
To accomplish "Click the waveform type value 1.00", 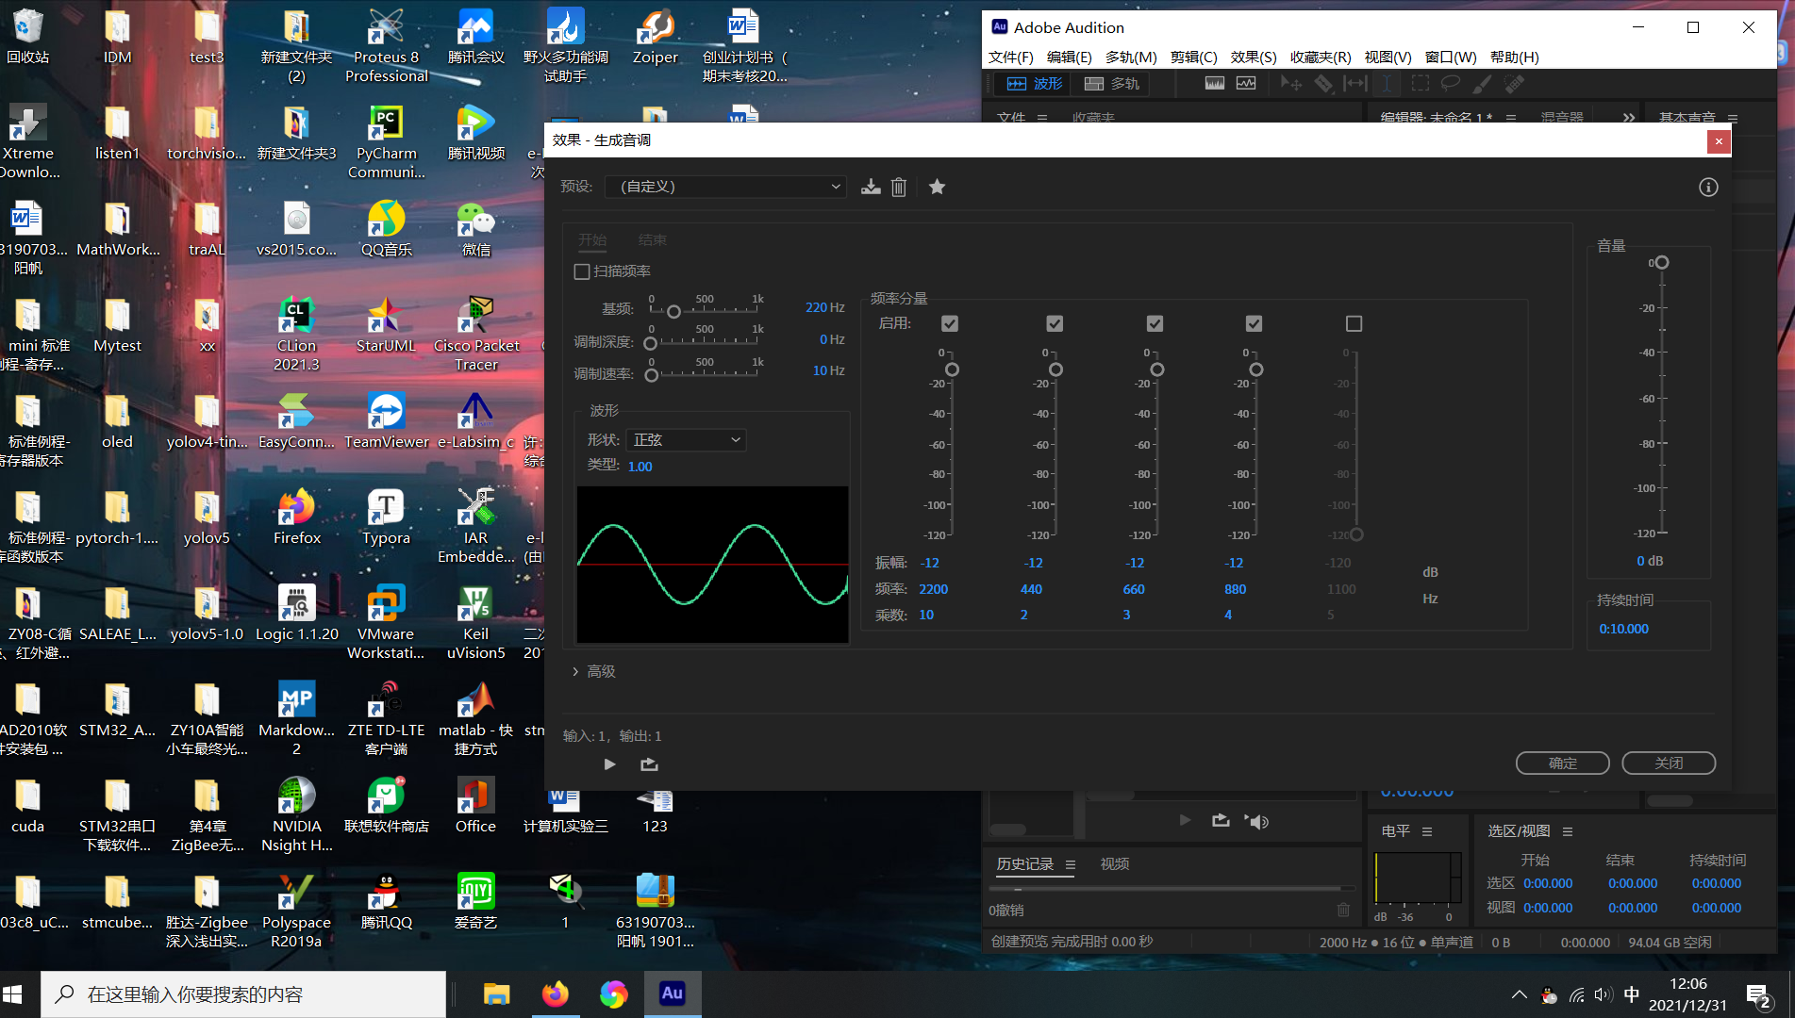I will (x=640, y=467).
